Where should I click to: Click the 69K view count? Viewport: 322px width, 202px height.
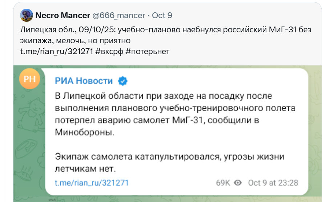(223, 183)
